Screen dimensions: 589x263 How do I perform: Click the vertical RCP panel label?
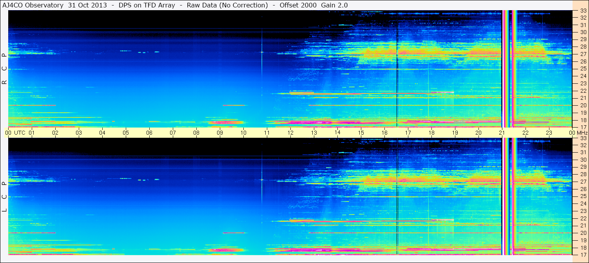pos(4,69)
